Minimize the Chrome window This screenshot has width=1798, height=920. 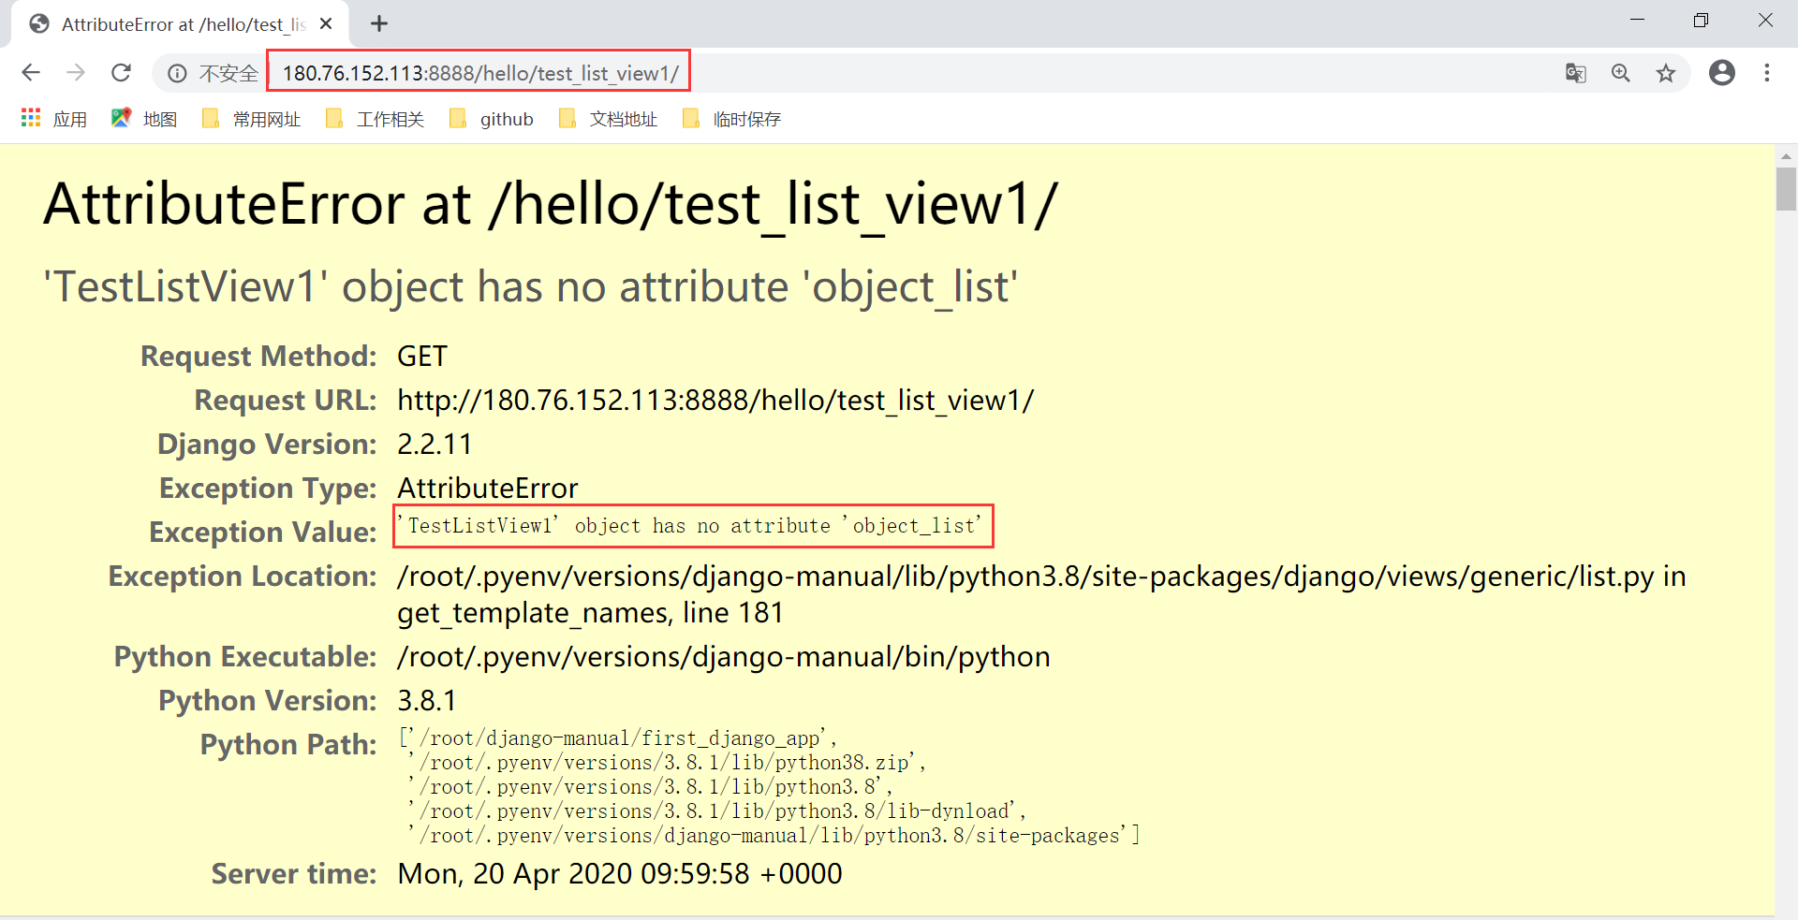coord(1638,21)
